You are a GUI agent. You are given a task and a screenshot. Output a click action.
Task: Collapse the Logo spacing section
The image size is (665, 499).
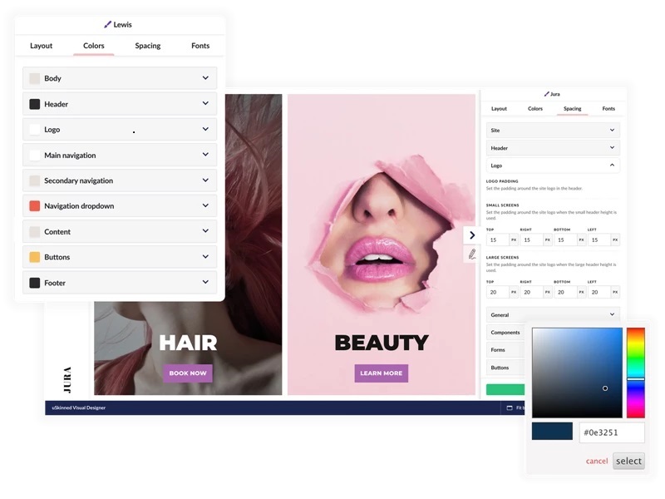point(612,166)
